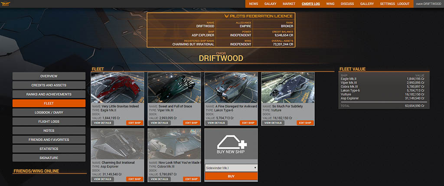Click the Buy New Ship outline icon
The height and width of the screenshot is (186, 444).
coord(232,141)
